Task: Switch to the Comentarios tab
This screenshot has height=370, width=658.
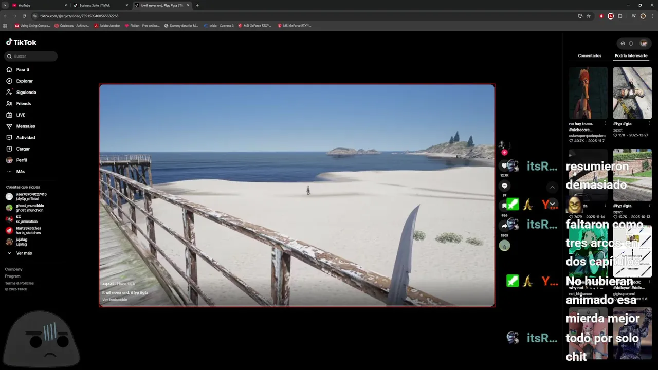Action: [x=589, y=55]
